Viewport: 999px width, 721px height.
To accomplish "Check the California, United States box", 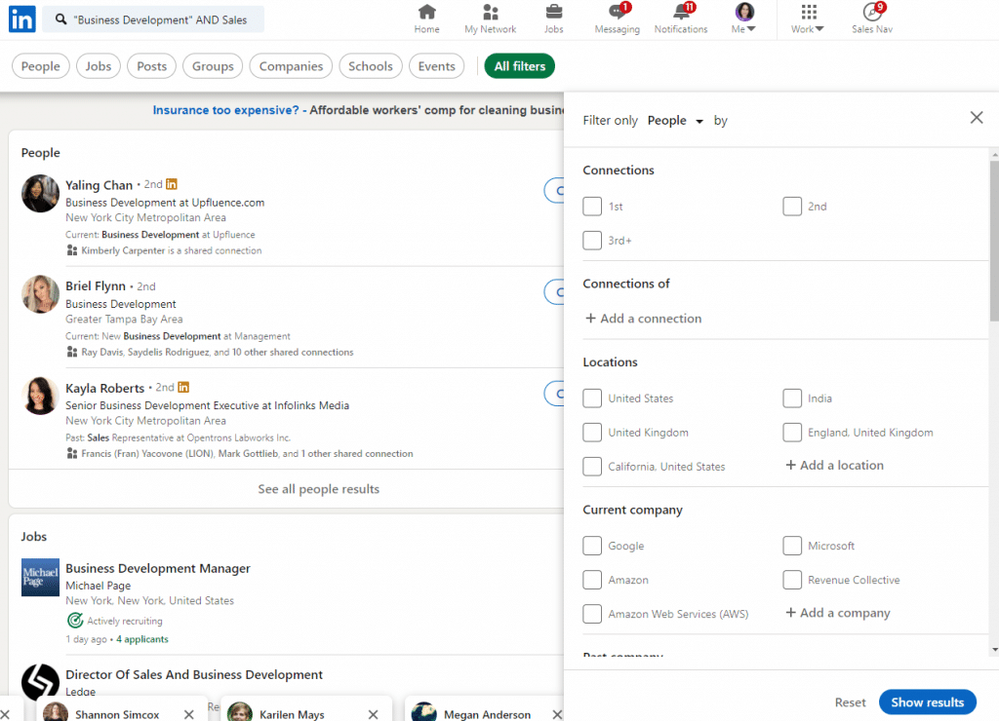I will coord(592,467).
